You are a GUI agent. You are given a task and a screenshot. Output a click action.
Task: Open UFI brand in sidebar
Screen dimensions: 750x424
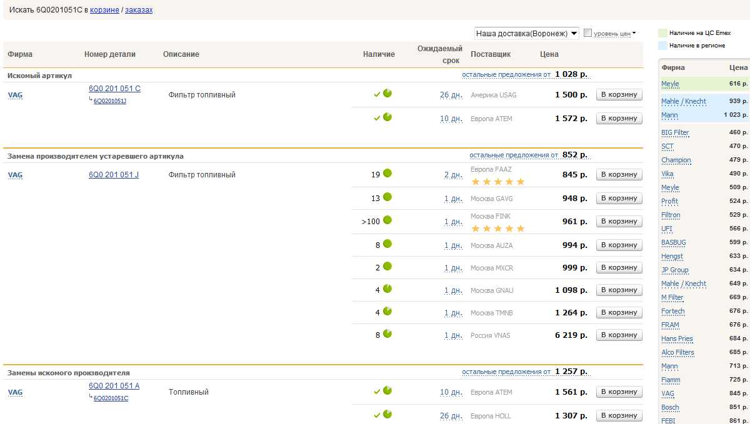tap(667, 229)
